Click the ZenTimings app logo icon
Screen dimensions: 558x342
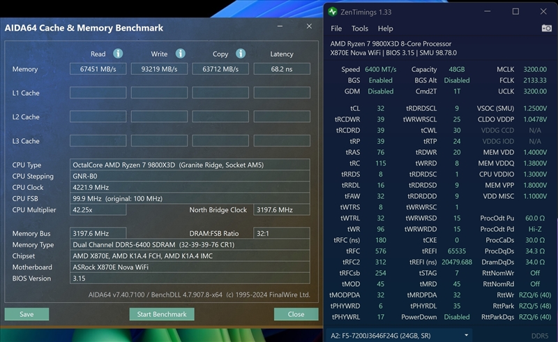pos(333,12)
